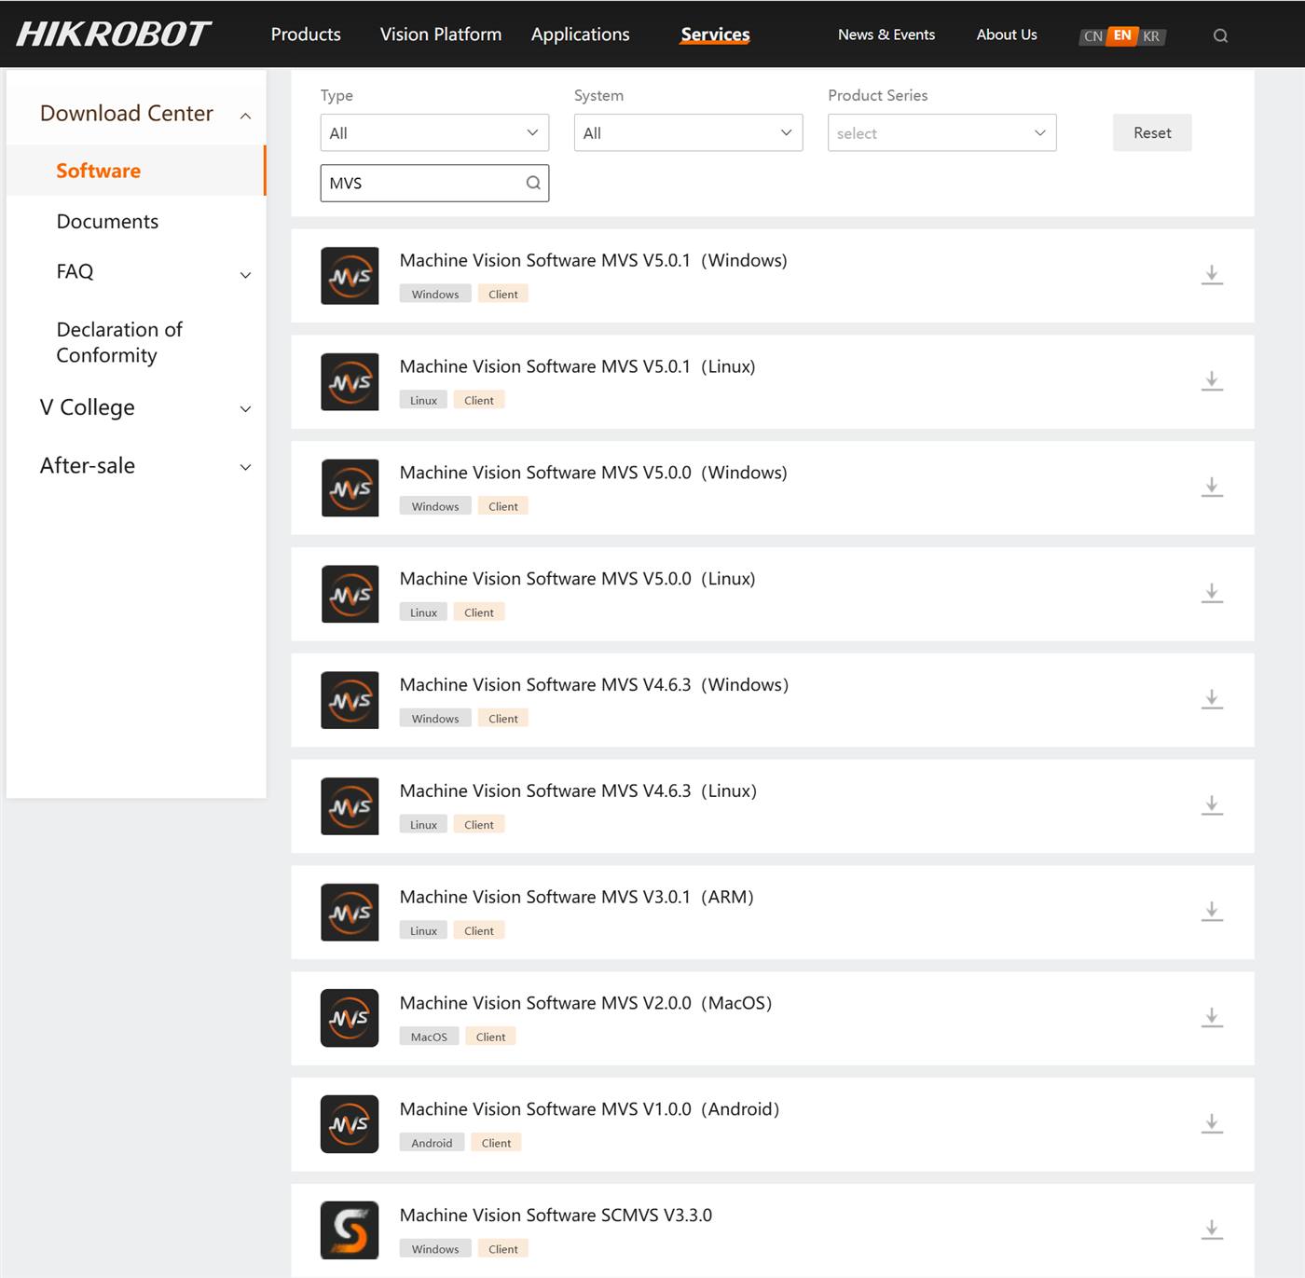This screenshot has height=1278, width=1305.
Task: Go to HIKROBOT home via logo
Action: tap(114, 34)
